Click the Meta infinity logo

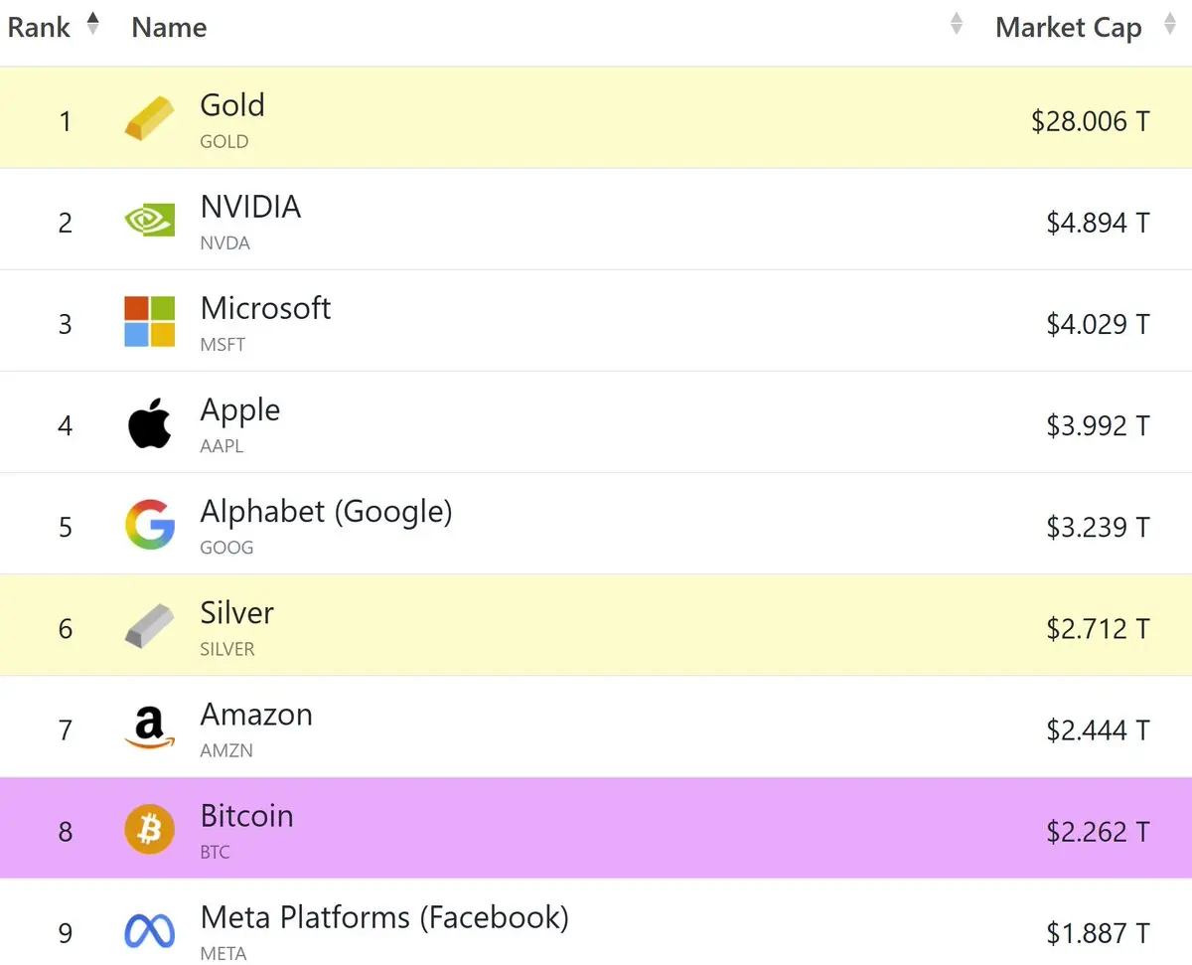pyautogui.click(x=149, y=931)
